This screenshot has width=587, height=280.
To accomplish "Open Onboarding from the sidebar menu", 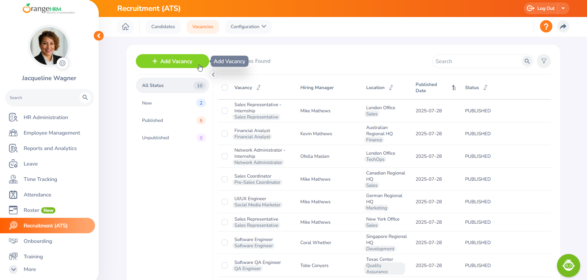I will (x=38, y=241).
